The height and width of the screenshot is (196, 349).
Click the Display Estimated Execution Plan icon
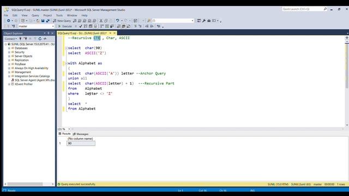pyautogui.click(x=86, y=26)
